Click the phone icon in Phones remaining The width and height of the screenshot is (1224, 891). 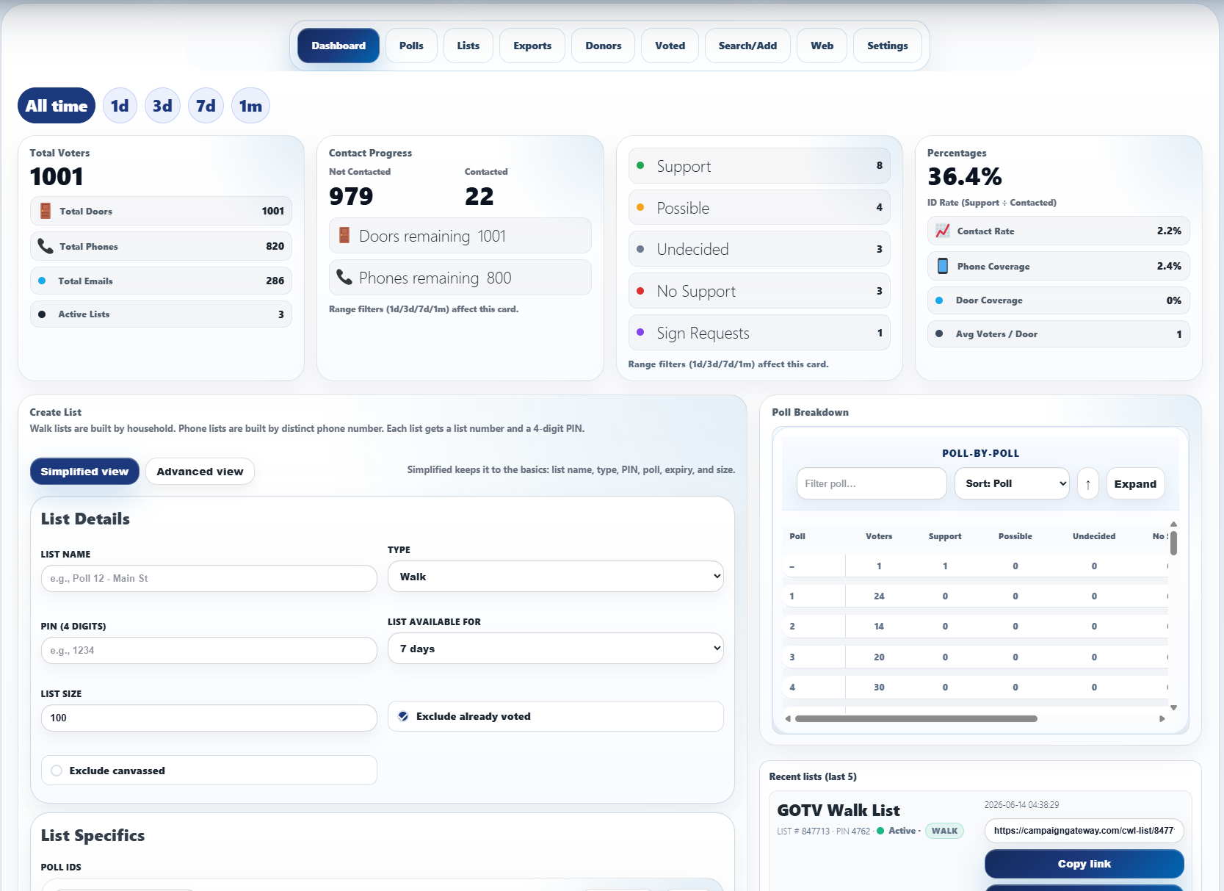point(344,277)
